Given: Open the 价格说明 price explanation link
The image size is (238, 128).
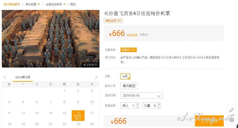Looking at the screenshot, I should (132, 35).
